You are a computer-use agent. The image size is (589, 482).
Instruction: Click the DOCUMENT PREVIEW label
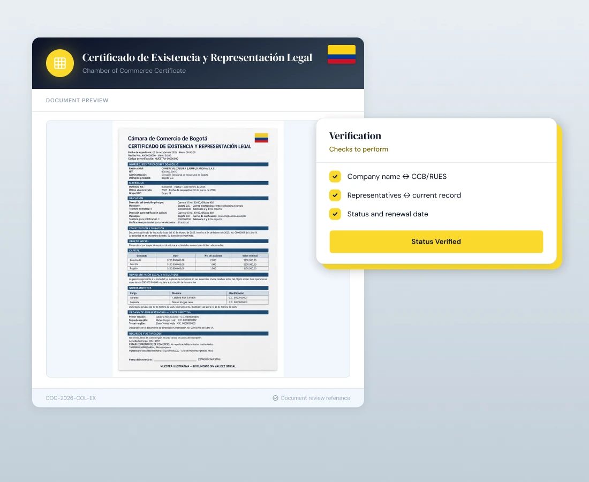[x=77, y=100]
